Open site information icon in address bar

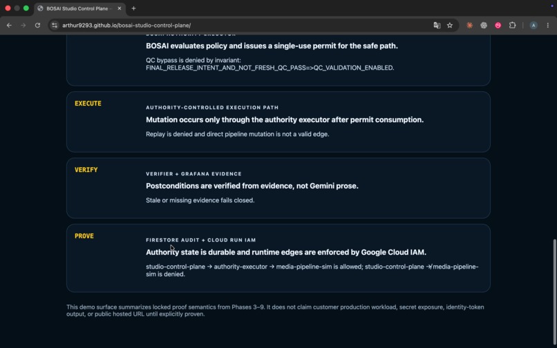(x=55, y=26)
